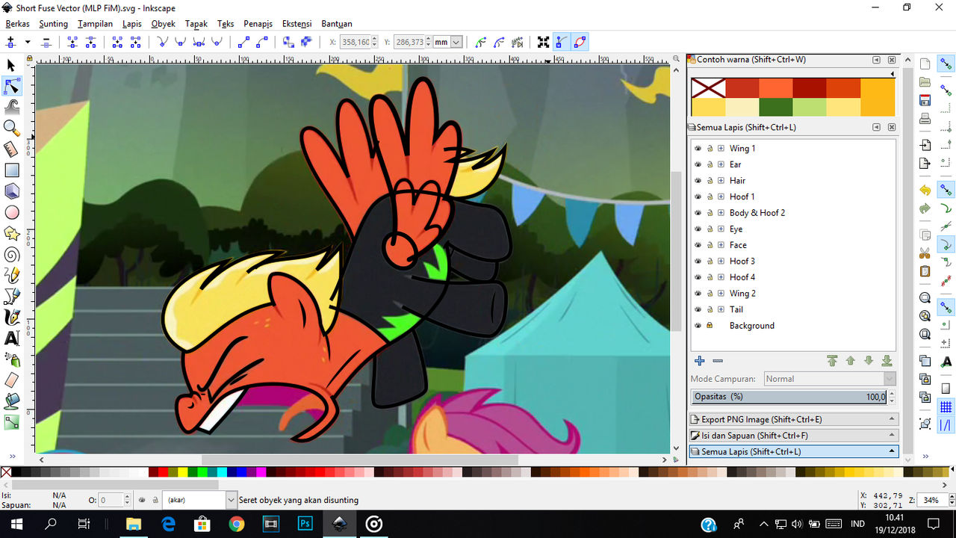Select the Measure ruler tool
Screen dimensions: 956x538
pos(11,149)
